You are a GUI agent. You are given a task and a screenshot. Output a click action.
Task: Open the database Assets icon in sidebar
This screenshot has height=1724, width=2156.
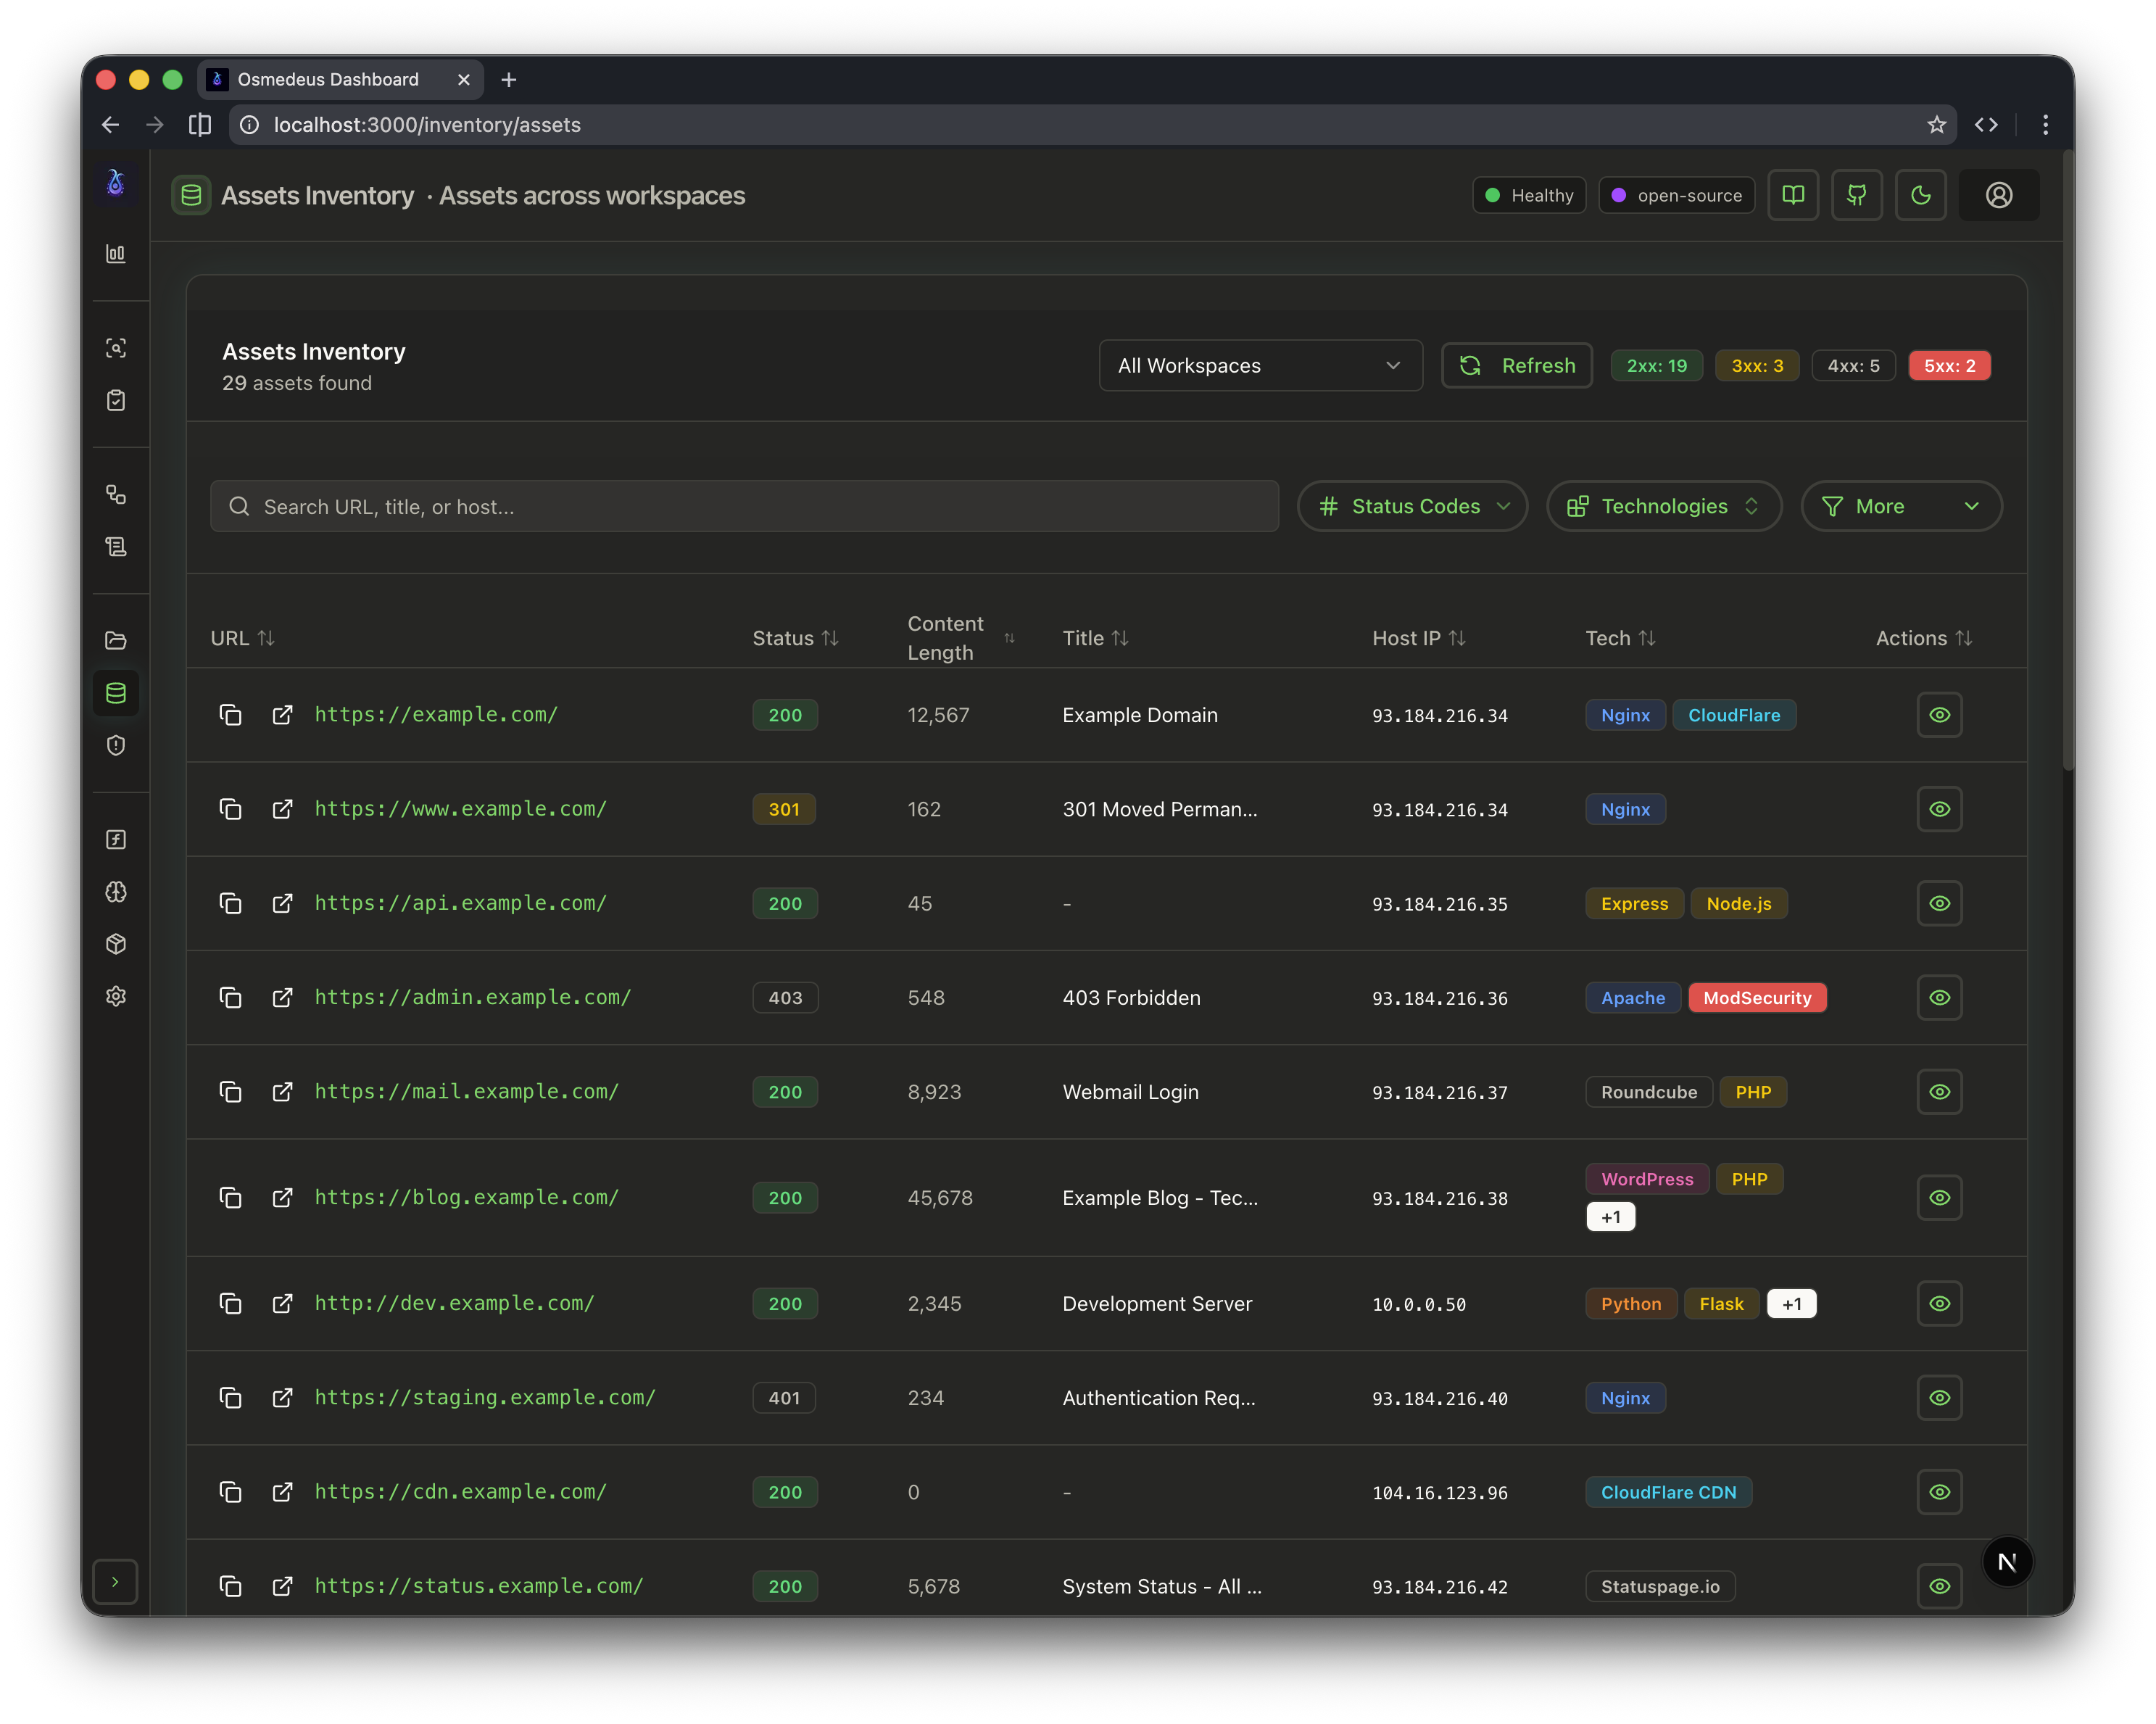point(116,692)
